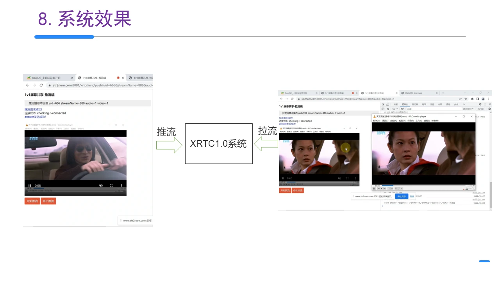Toggle the console sidebar panel
Image resolution: width=500 pixels, height=281 pixels.
pos(383,109)
